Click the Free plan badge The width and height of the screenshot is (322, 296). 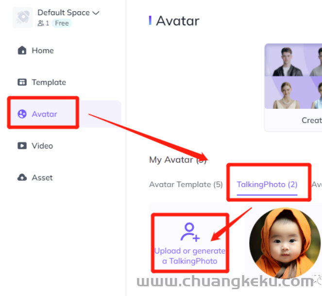coord(62,23)
